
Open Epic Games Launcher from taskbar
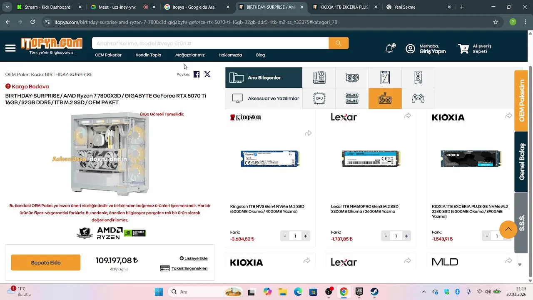359,292
